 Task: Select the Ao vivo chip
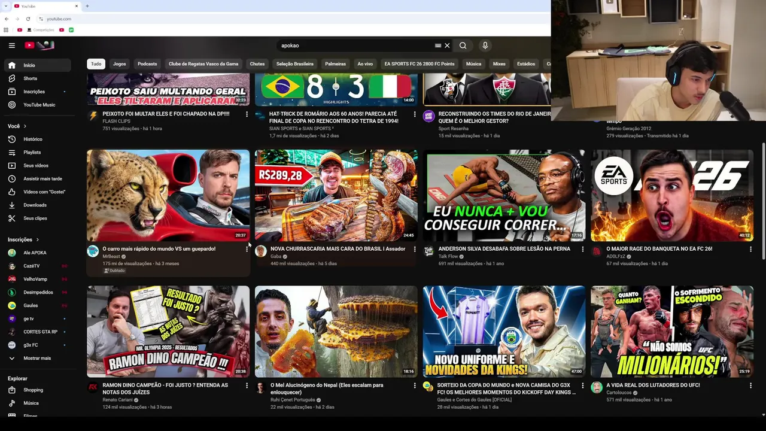(365, 64)
